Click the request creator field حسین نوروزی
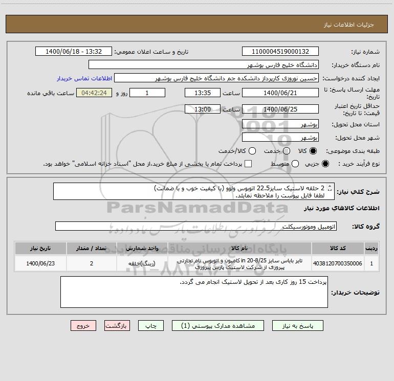 216,78
